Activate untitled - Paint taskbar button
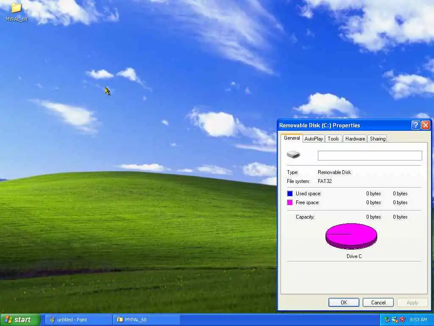The image size is (434, 326). (78, 320)
